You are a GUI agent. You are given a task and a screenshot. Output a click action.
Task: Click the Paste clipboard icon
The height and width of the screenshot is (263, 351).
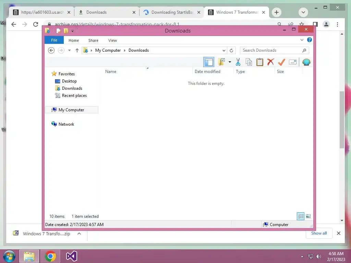pos(260,62)
